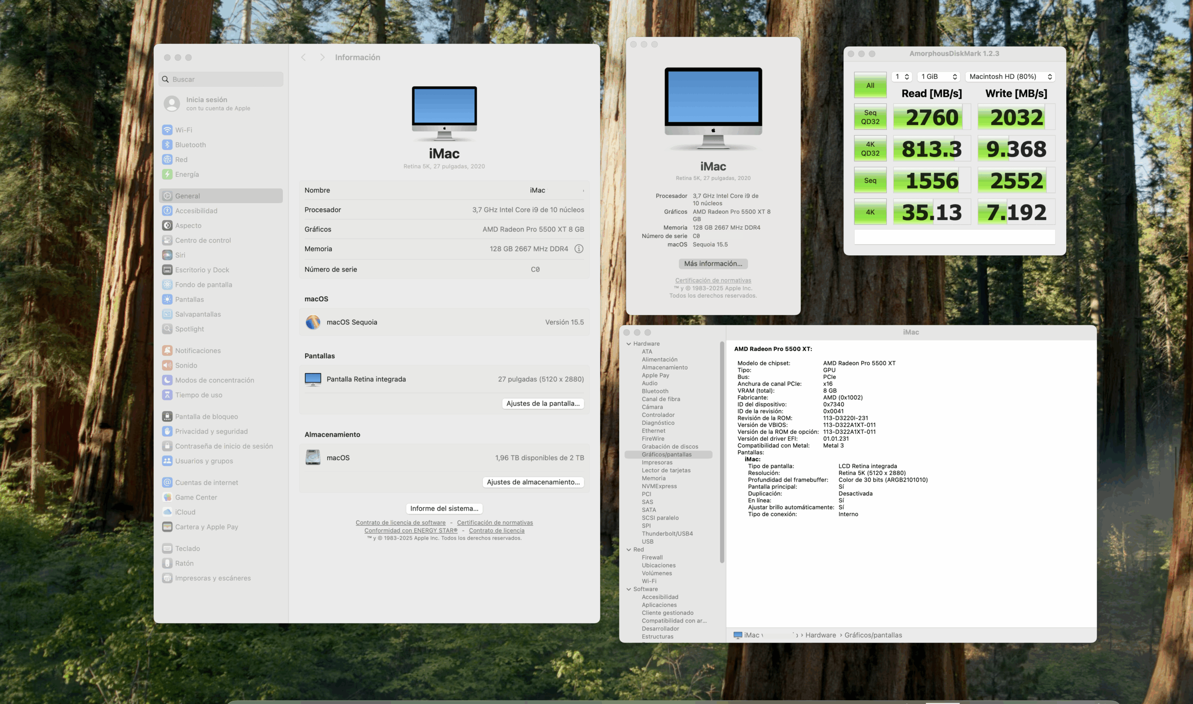This screenshot has height=704, width=1193.
Task: Run Seq benchmark test
Action: tap(870, 180)
